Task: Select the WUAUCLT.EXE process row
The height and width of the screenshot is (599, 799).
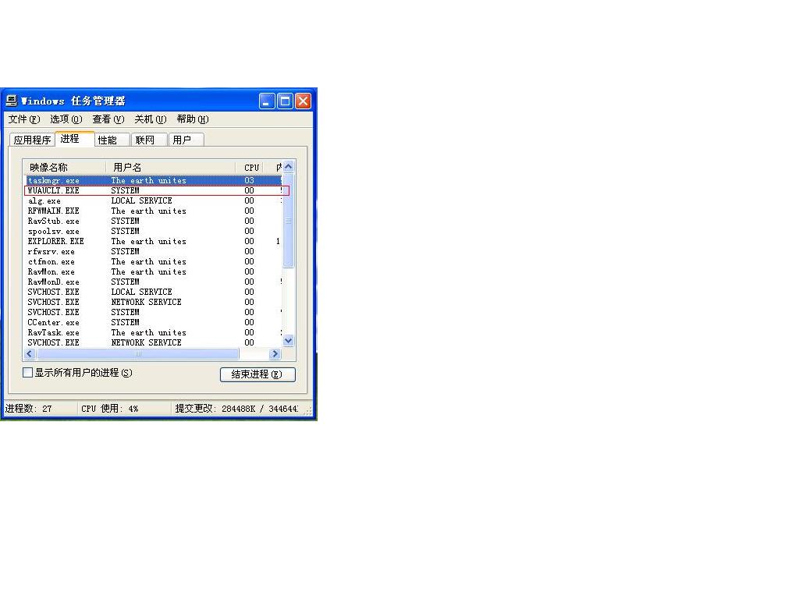Action: tap(153, 190)
